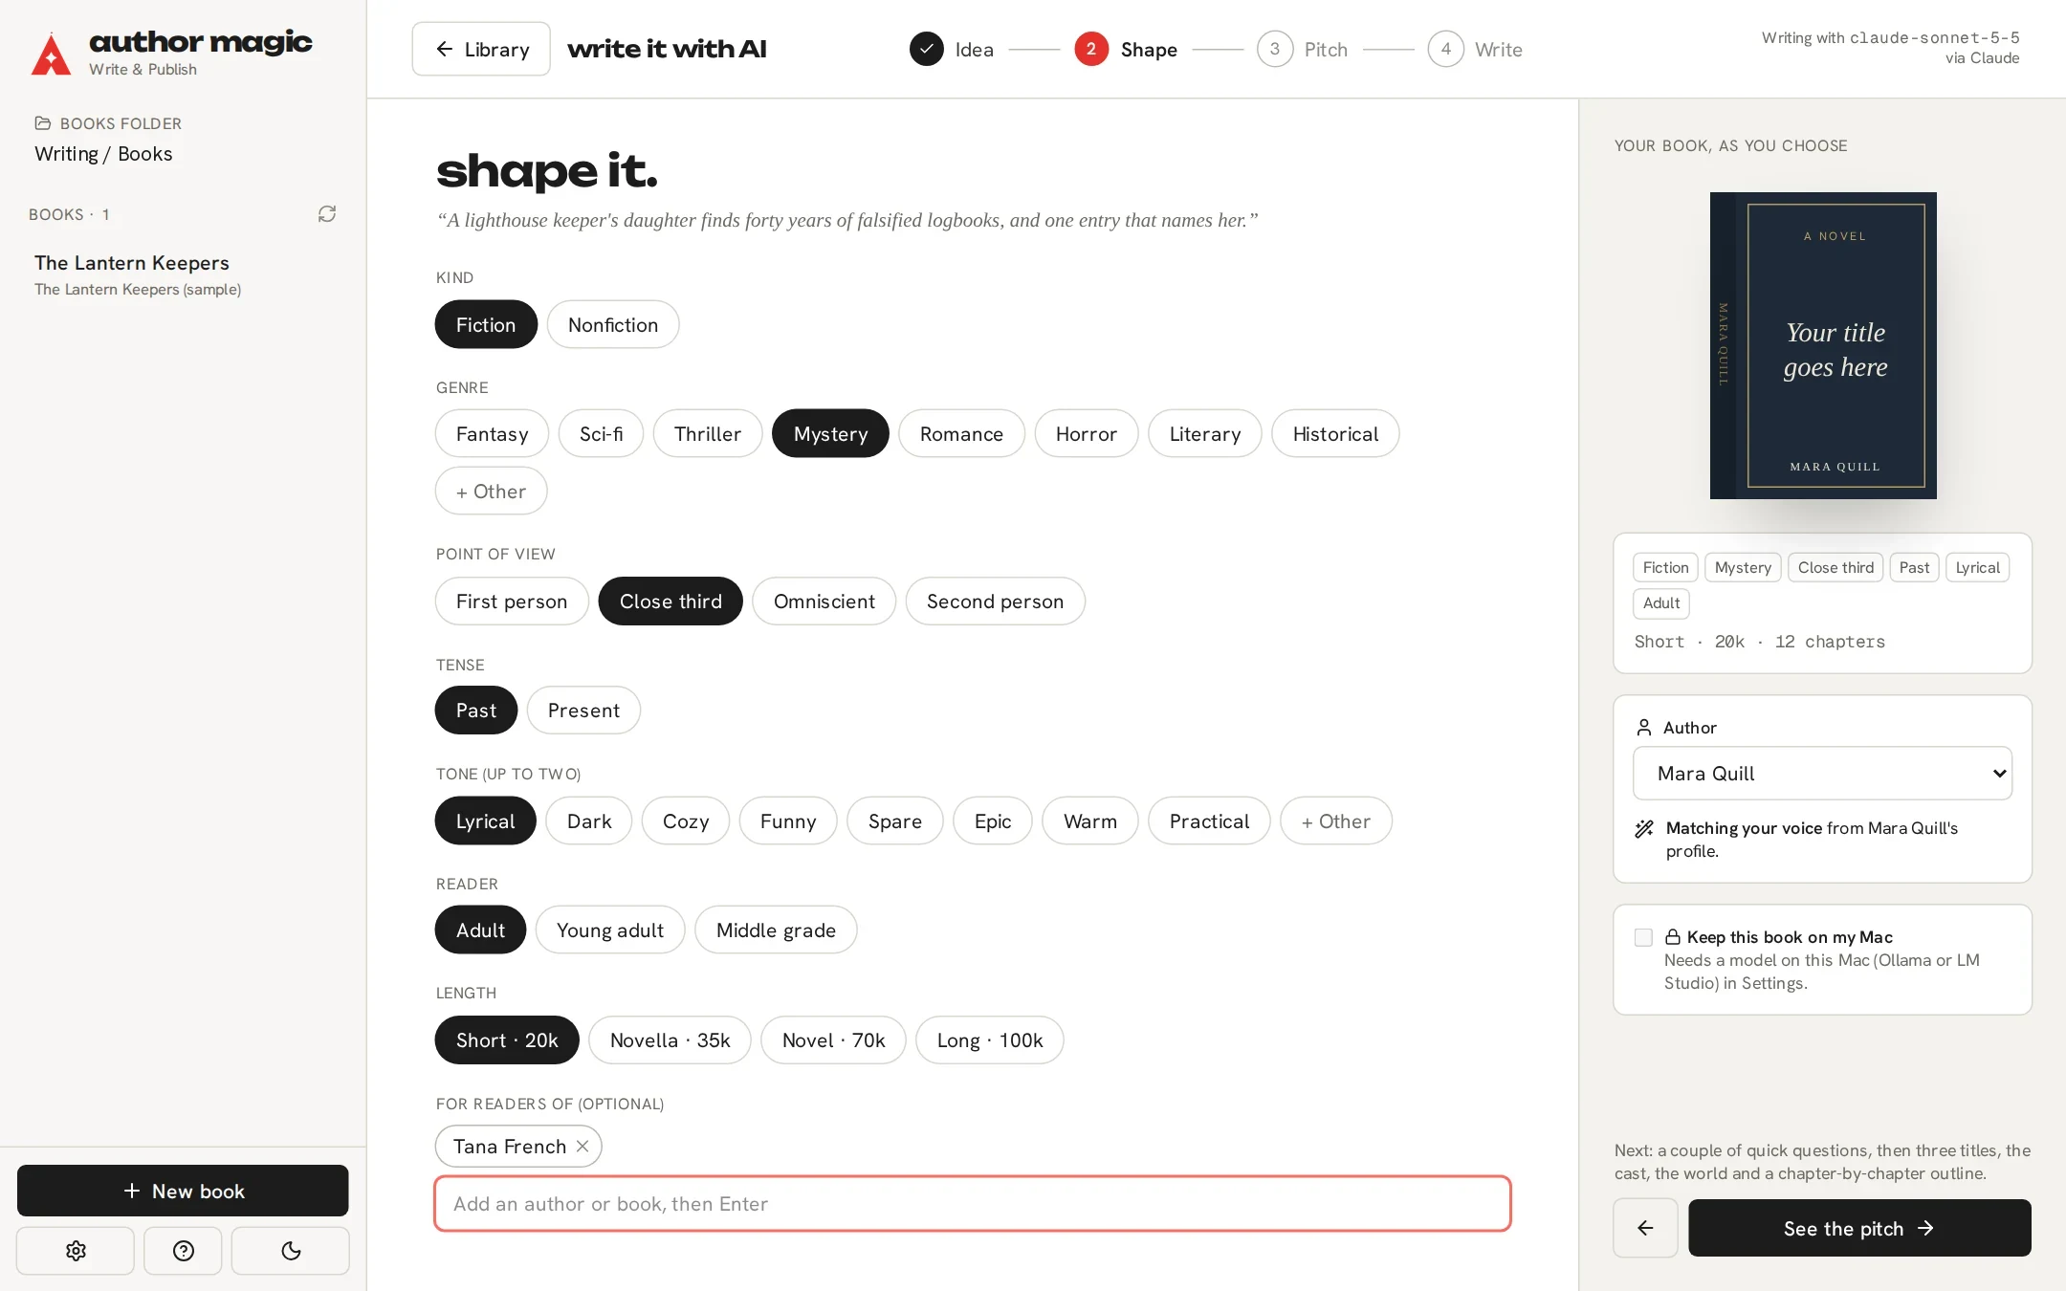Image resolution: width=2066 pixels, height=1291 pixels.
Task: Select Omniscient point of view
Action: coord(824,602)
